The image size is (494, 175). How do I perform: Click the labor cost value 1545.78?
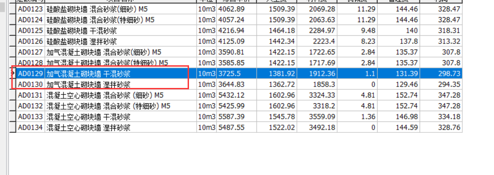(x=282, y=117)
